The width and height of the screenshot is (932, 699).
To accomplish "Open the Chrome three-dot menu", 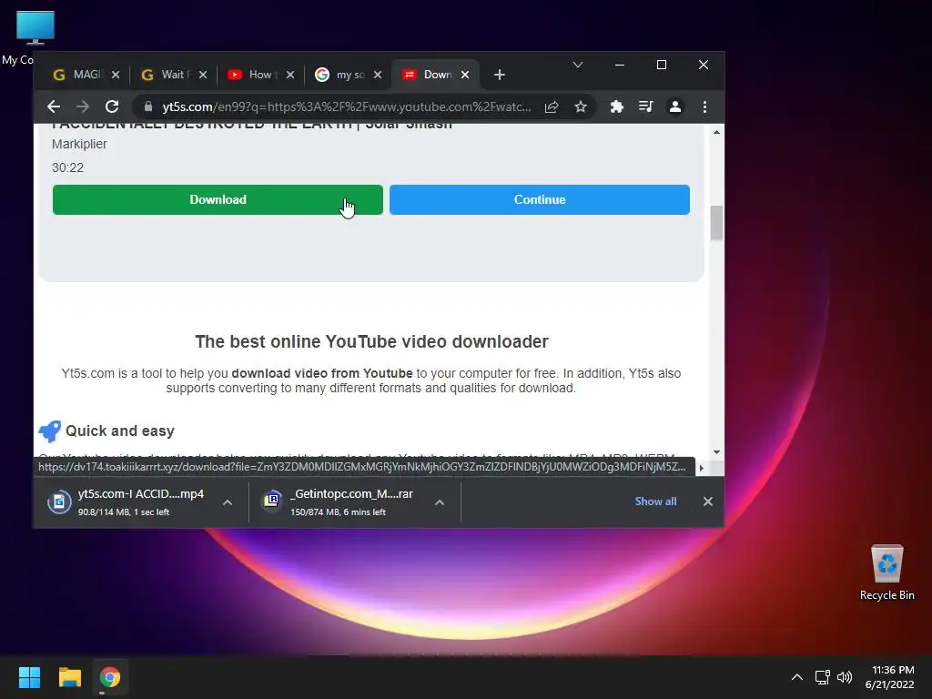I will 705,106.
